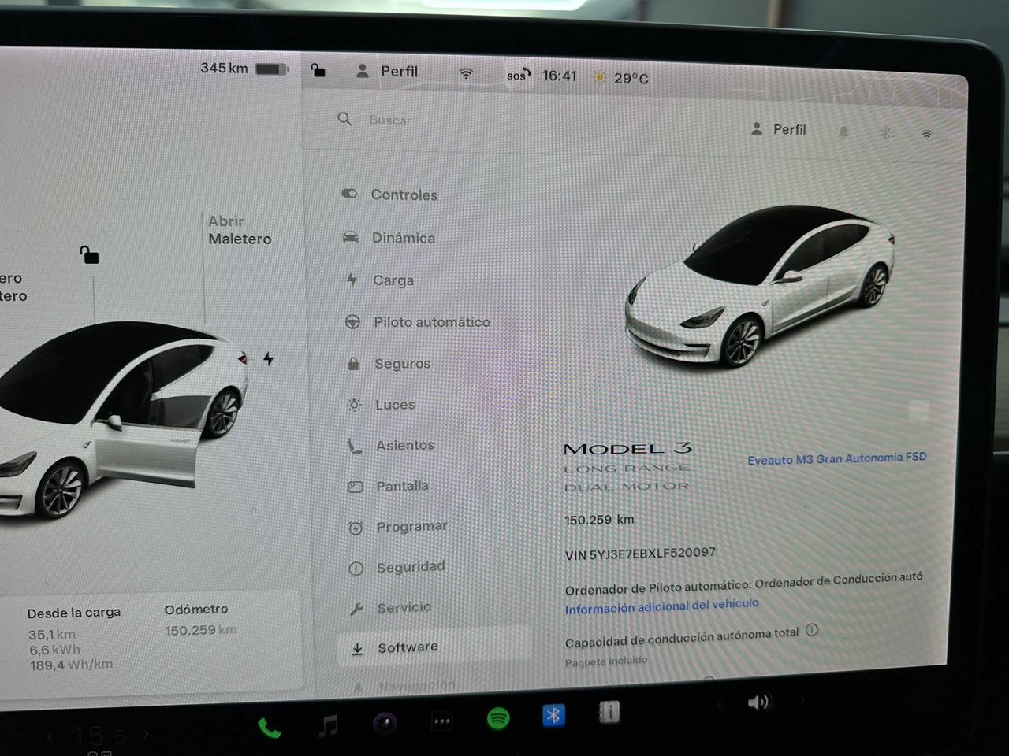Open the Phone app in the dock
This screenshot has width=1009, height=756.
[269, 728]
